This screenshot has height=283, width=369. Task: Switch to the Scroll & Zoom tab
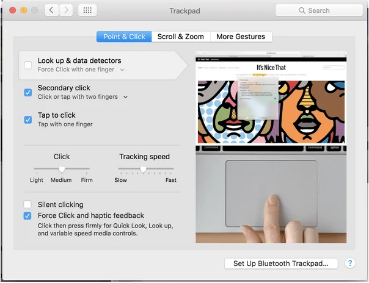(x=180, y=37)
